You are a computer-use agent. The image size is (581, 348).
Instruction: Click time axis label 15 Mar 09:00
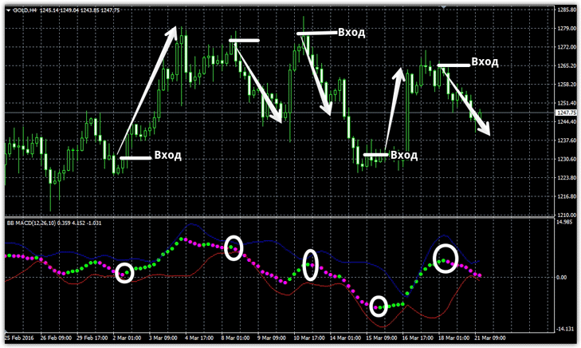[382, 338]
